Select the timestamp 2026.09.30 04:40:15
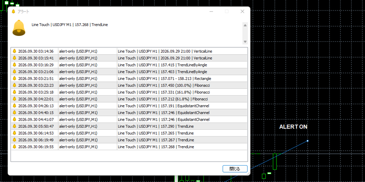 (x=36, y=112)
